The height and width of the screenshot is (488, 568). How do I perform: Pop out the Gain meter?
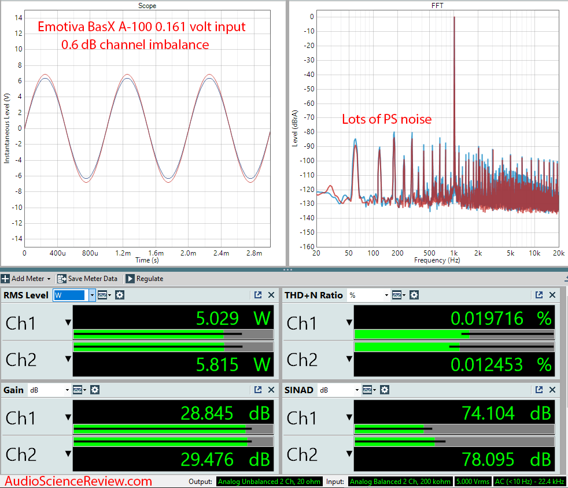[258, 390]
